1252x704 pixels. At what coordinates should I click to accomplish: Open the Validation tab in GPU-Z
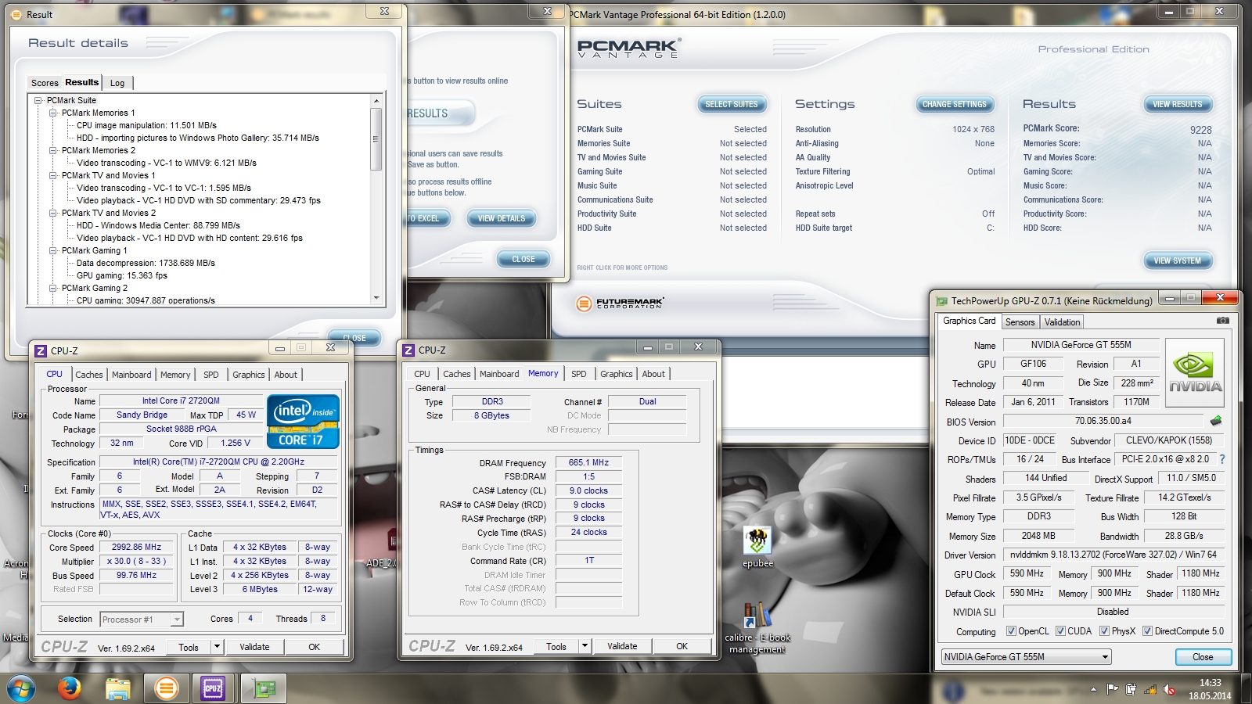point(1062,322)
